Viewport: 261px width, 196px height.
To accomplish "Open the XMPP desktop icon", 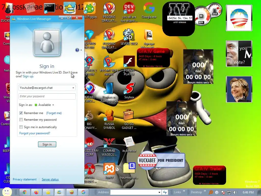I will click(x=109, y=171).
